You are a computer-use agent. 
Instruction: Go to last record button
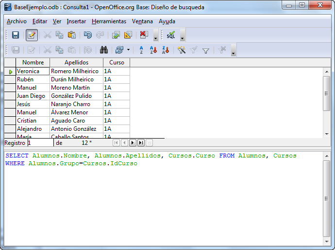pos(141,142)
